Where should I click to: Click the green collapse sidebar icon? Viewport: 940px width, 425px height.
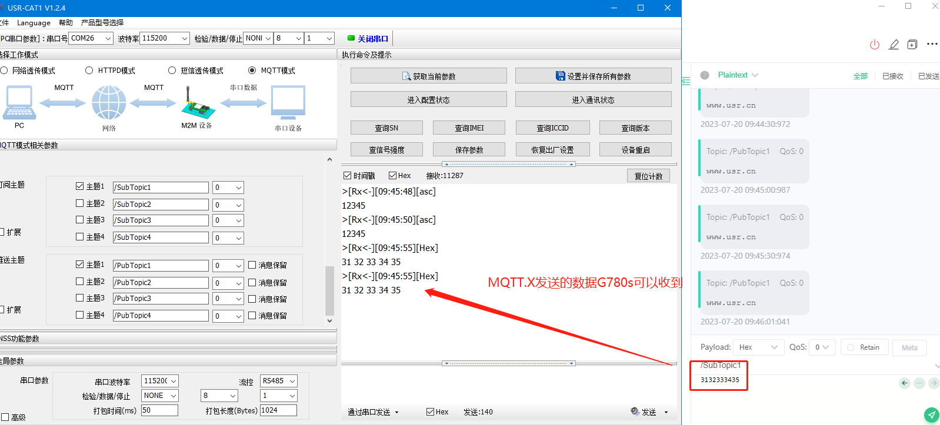pos(686,81)
